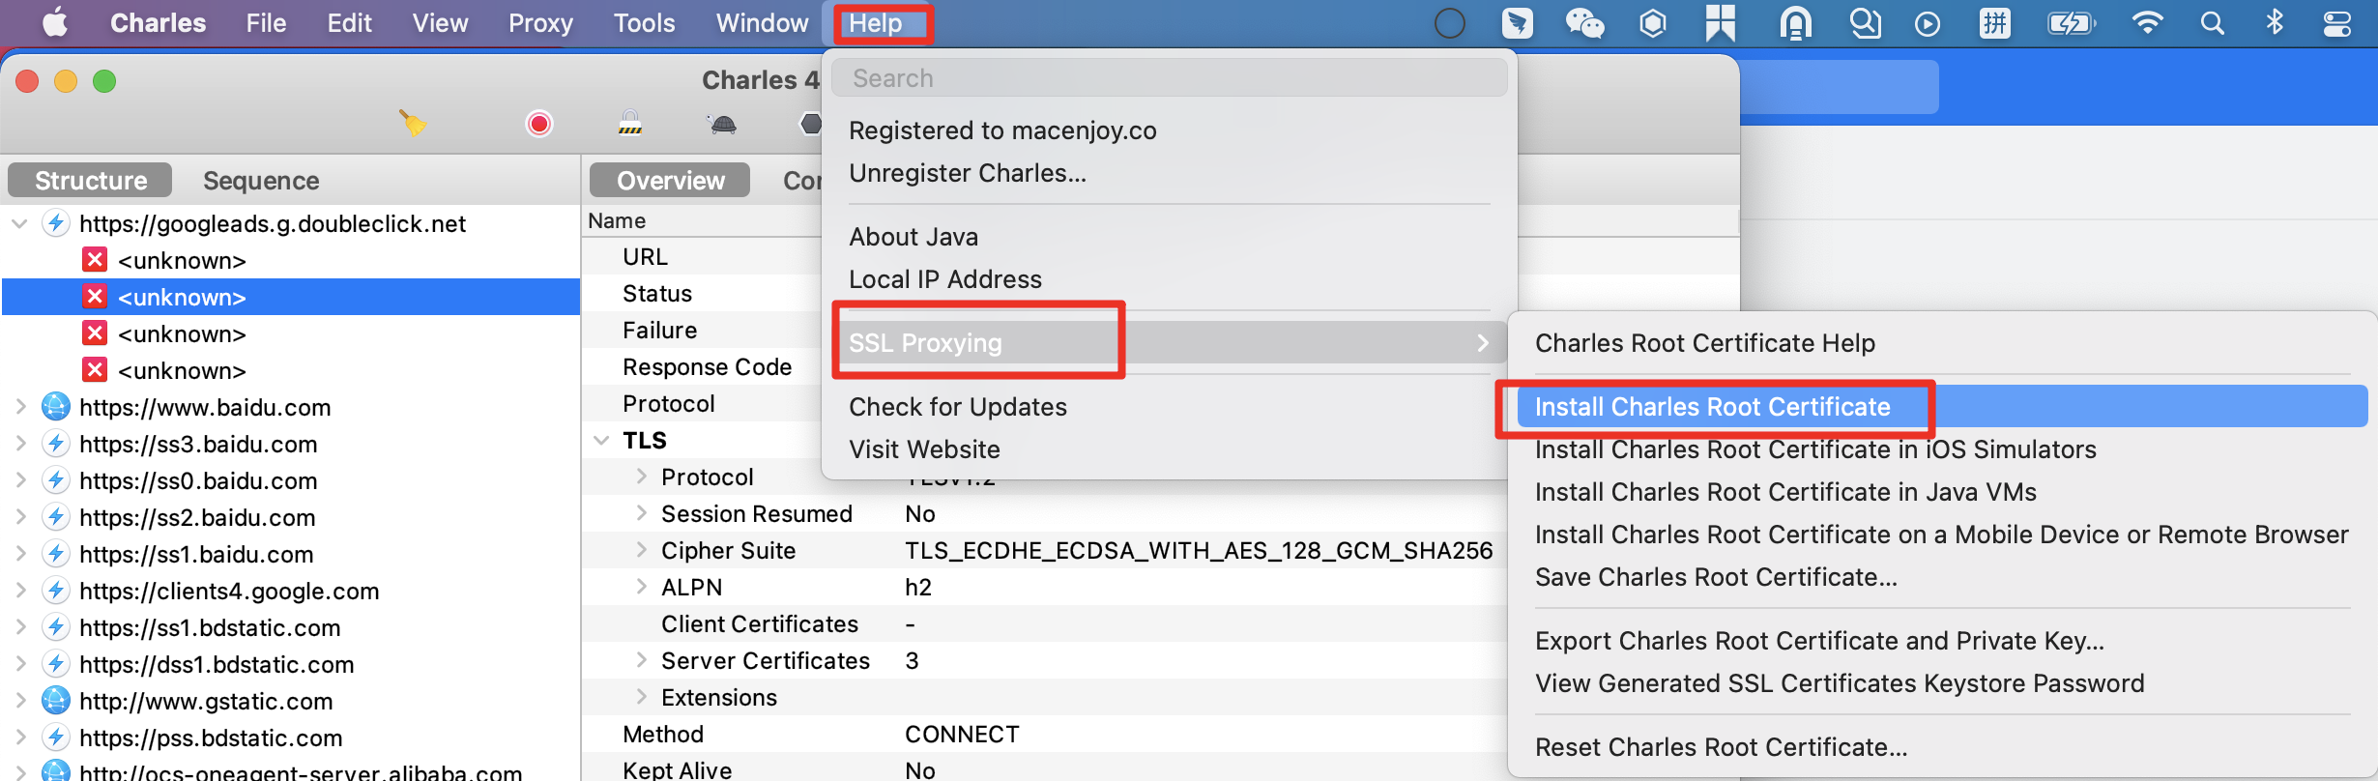
Task: Click the WeChat icon in menu bar
Action: pyautogui.click(x=1585, y=22)
